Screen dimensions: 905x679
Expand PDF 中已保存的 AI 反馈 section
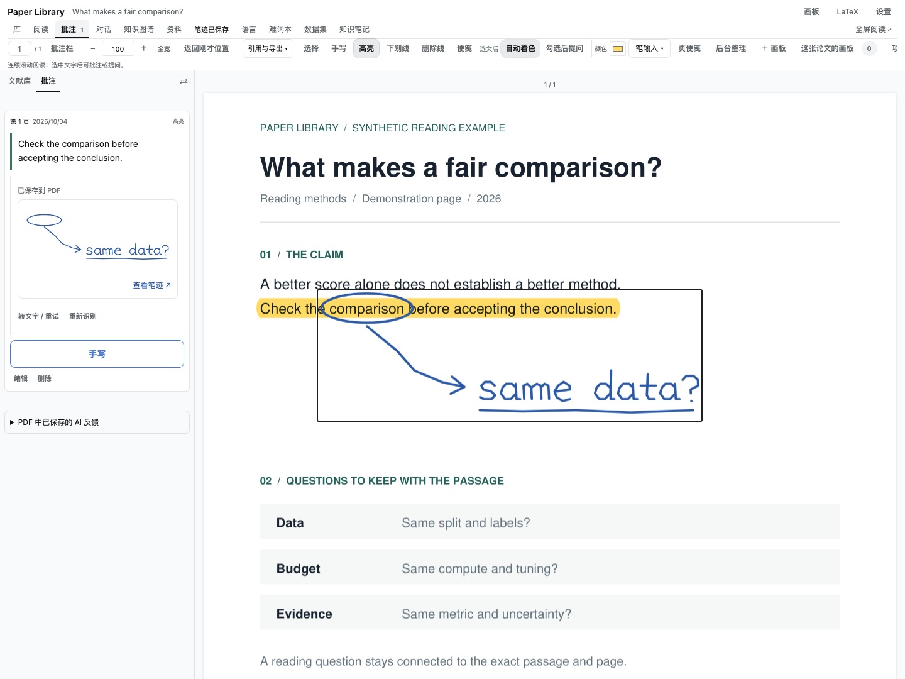coord(97,422)
